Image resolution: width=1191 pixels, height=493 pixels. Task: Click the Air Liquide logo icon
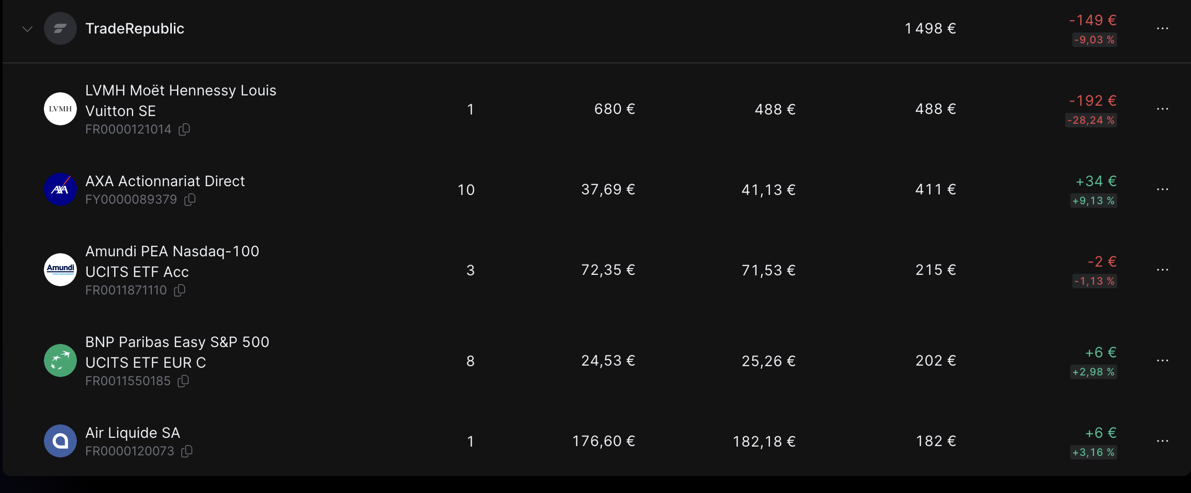[x=60, y=441]
